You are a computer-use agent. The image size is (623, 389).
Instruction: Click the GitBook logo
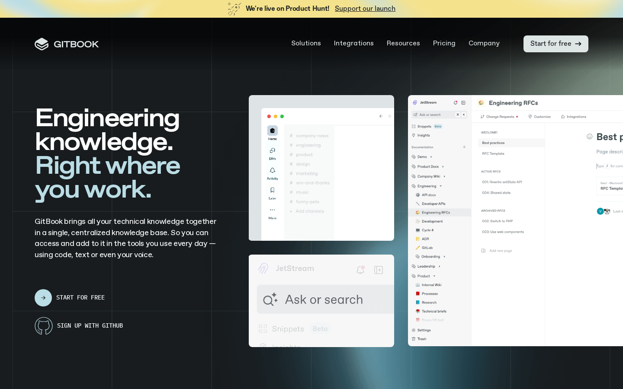[x=66, y=44]
